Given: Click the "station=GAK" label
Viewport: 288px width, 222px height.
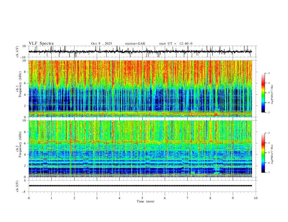Looking at the screenshot, I should (135, 44).
